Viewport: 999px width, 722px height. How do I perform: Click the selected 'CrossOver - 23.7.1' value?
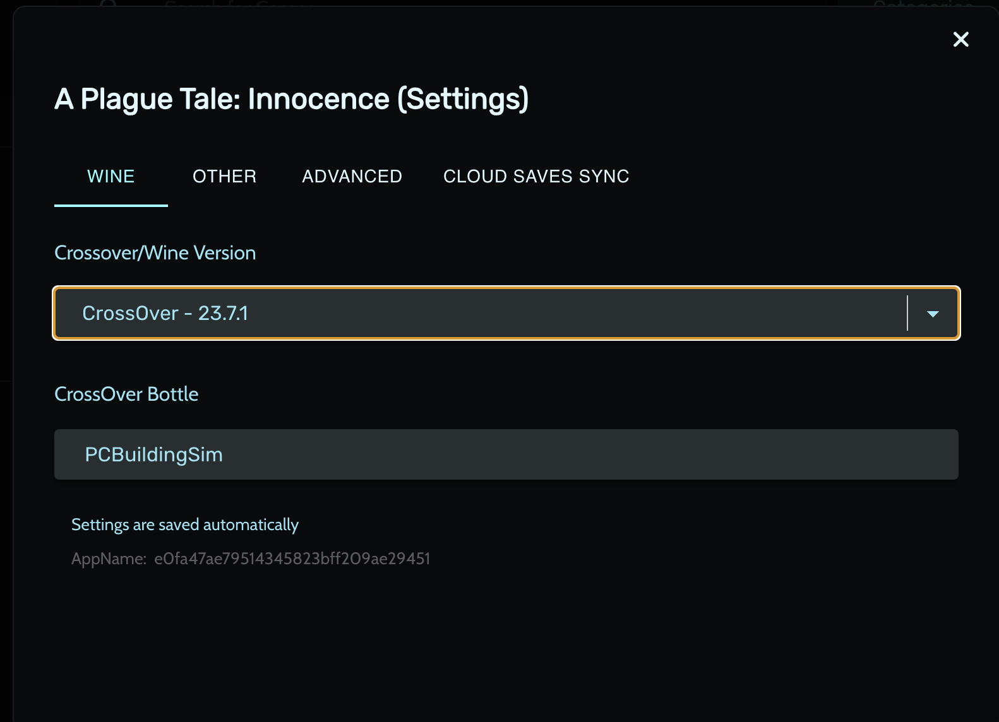coord(165,314)
